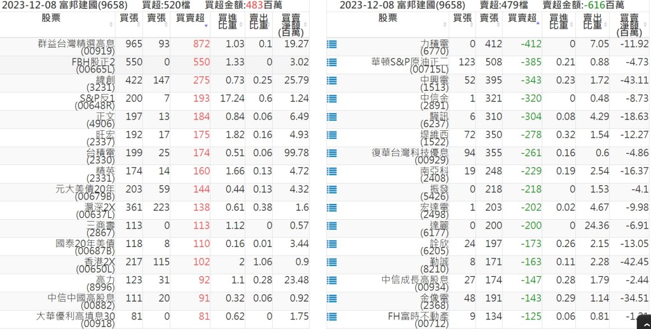Click the list icon beside 中興電 (1513)
651x329 pixels.
[x=331, y=81]
